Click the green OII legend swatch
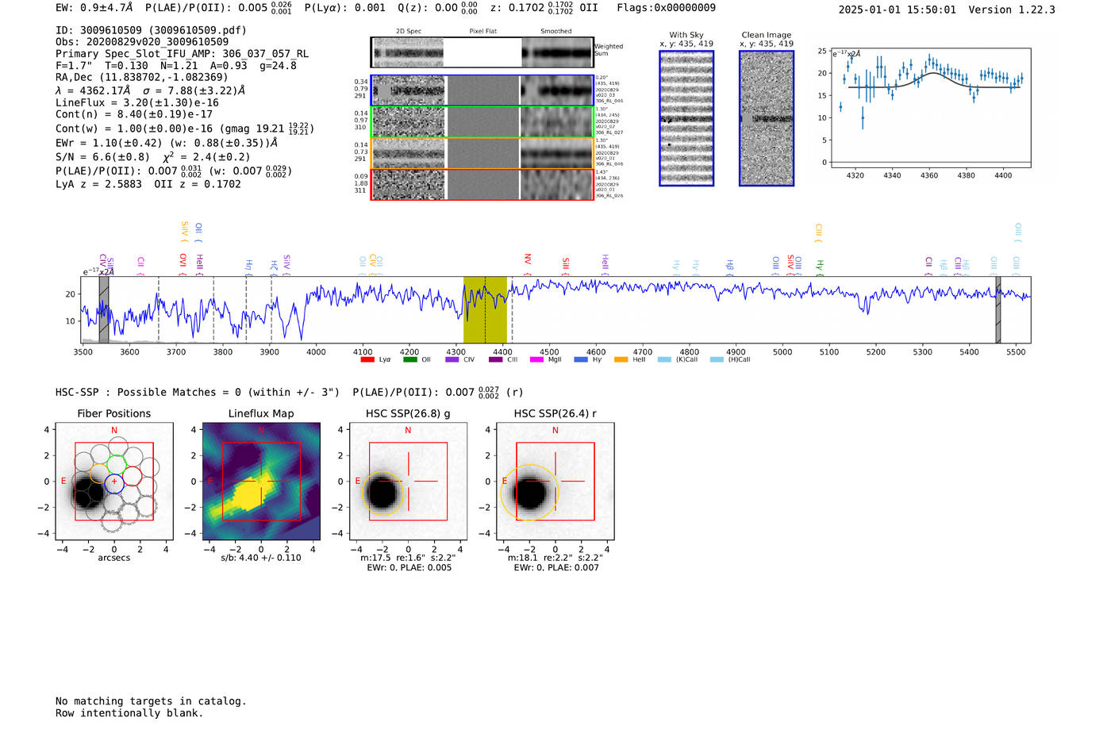The width and height of the screenshot is (1111, 756). pos(409,359)
